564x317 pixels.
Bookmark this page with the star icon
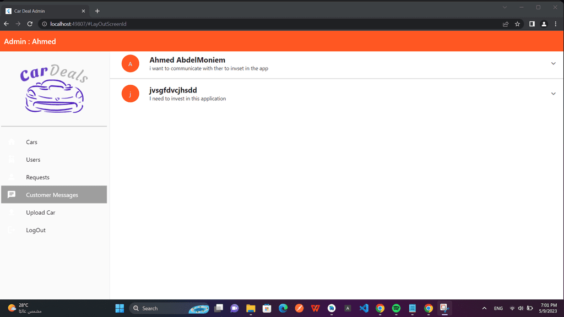[517, 24]
